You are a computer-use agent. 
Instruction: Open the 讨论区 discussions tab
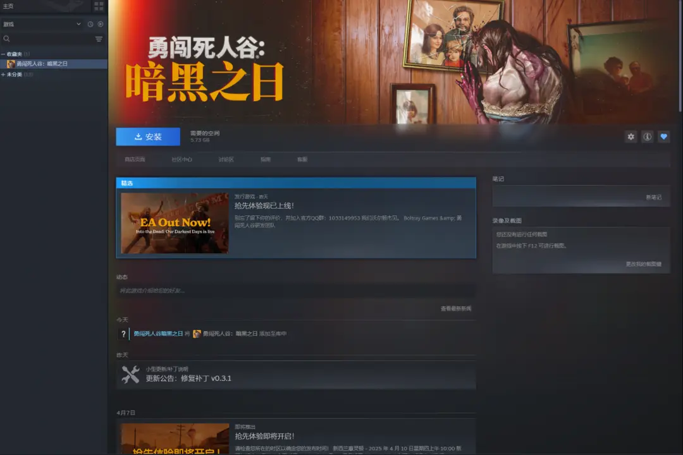[x=226, y=160]
